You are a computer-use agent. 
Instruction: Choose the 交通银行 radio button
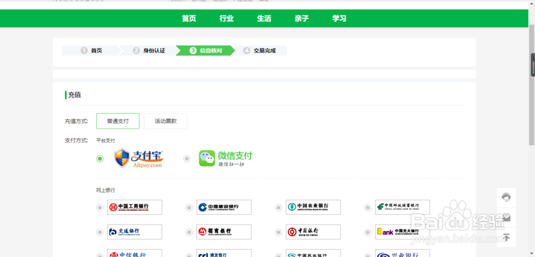click(x=100, y=232)
